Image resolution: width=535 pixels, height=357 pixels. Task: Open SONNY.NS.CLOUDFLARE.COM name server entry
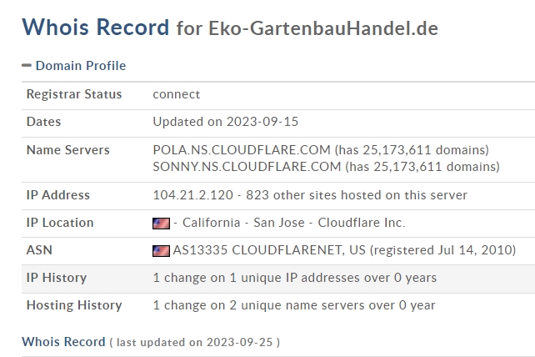point(247,167)
